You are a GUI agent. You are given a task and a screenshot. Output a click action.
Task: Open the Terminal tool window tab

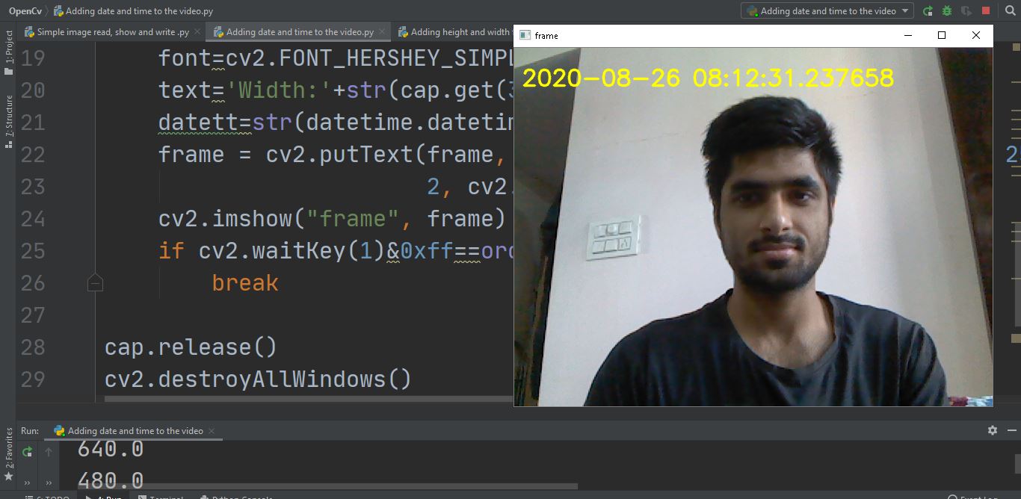tap(160, 497)
